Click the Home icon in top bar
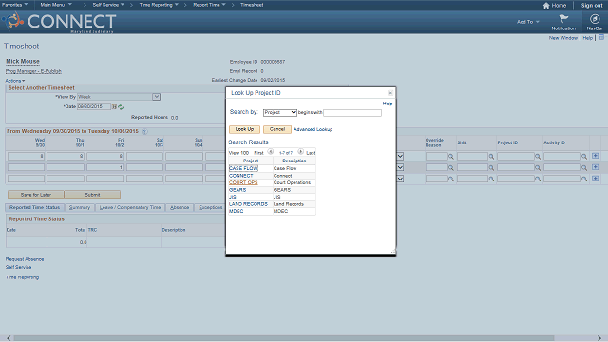608x342 pixels. click(546, 6)
